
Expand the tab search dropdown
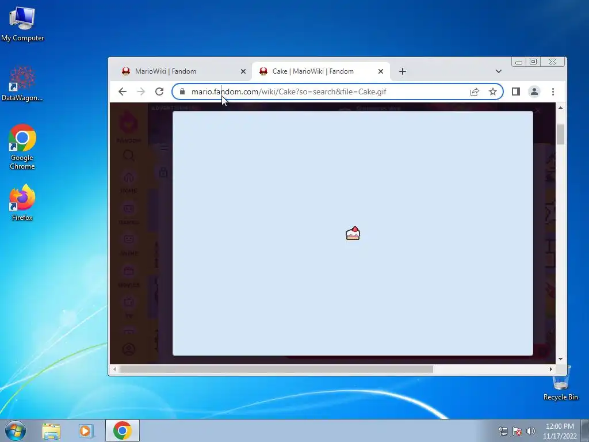point(499,71)
